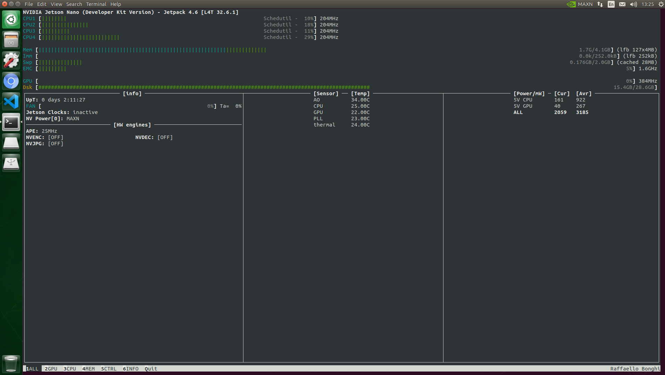
Task: Click the CPU1 label
Action: click(29, 18)
